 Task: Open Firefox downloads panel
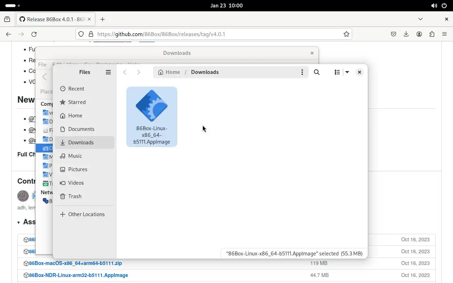(x=406, y=34)
